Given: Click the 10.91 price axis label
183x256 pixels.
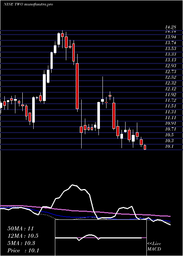Looking at the screenshot, I should (x=171, y=123).
